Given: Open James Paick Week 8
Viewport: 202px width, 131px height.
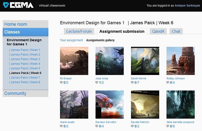Looking at the screenshot, I should point(25,82).
